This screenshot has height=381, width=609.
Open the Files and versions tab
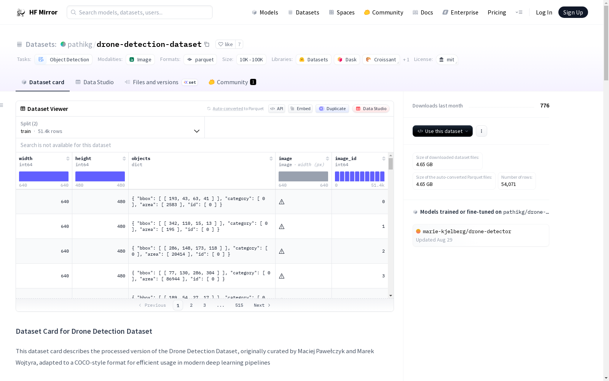[x=161, y=82]
